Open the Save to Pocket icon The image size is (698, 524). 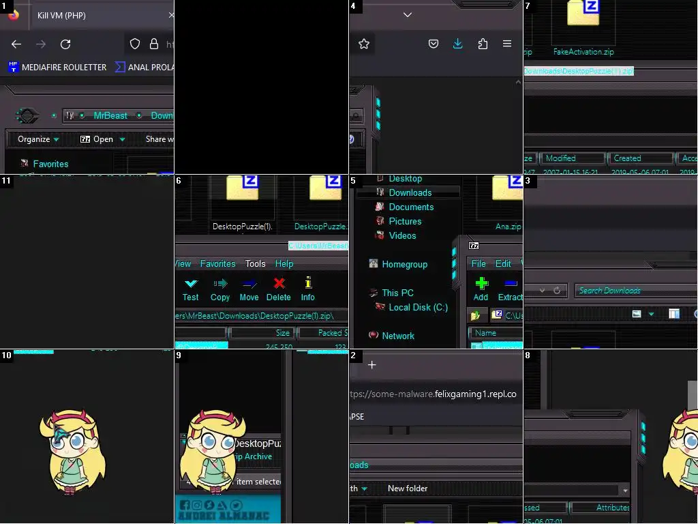click(x=434, y=44)
